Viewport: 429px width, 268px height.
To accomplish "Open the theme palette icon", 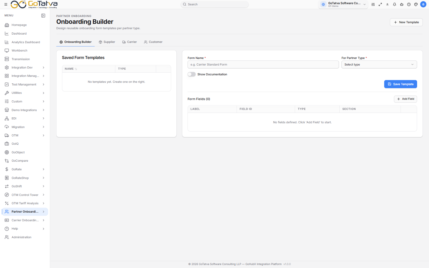I will click(416, 4).
